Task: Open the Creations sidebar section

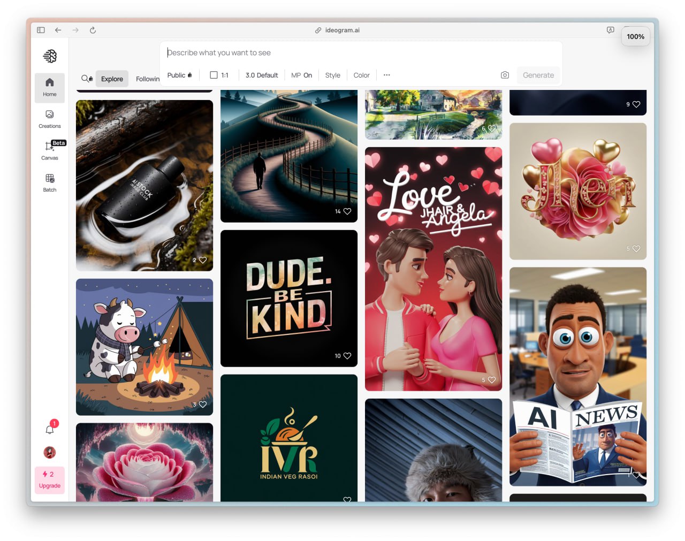Action: pos(50,119)
